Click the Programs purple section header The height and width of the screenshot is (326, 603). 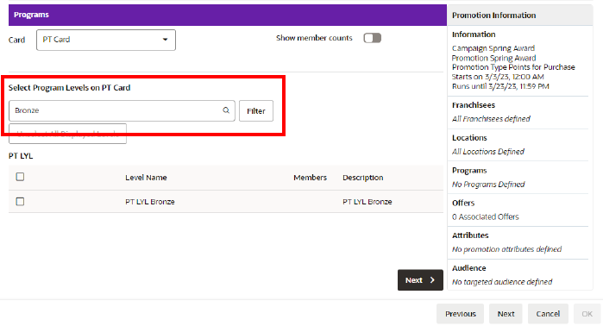click(x=228, y=15)
